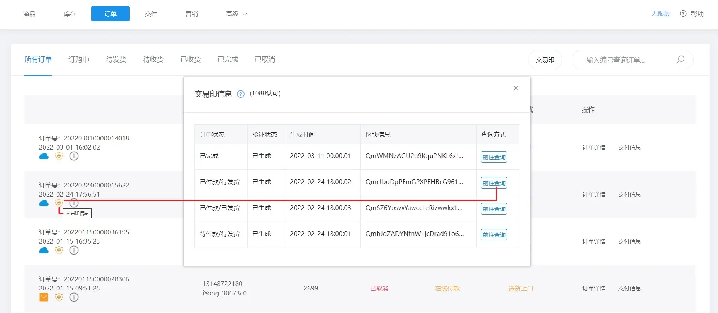Click the info icon for order 202203010000014018

(74, 156)
